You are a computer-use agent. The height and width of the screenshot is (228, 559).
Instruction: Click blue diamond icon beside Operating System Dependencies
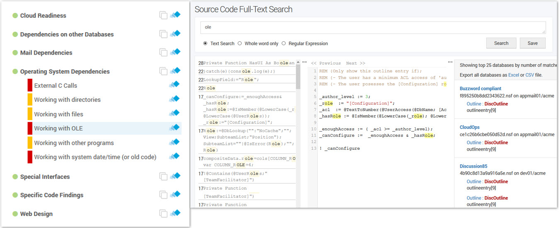(175, 71)
